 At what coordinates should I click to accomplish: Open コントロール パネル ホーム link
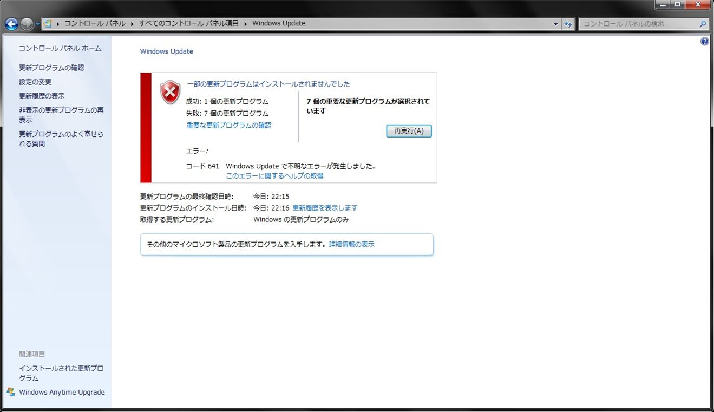[x=60, y=48]
